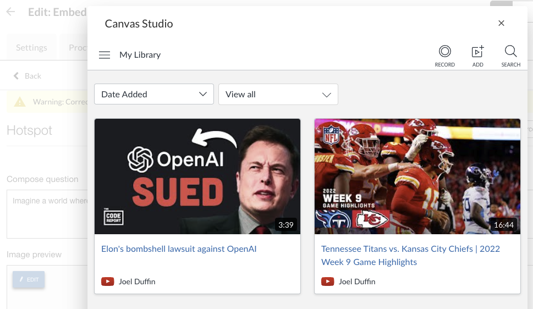Click Joel Duffin under the OpenAI lawsuit video
This screenshot has width=533, height=309.
[x=137, y=282]
